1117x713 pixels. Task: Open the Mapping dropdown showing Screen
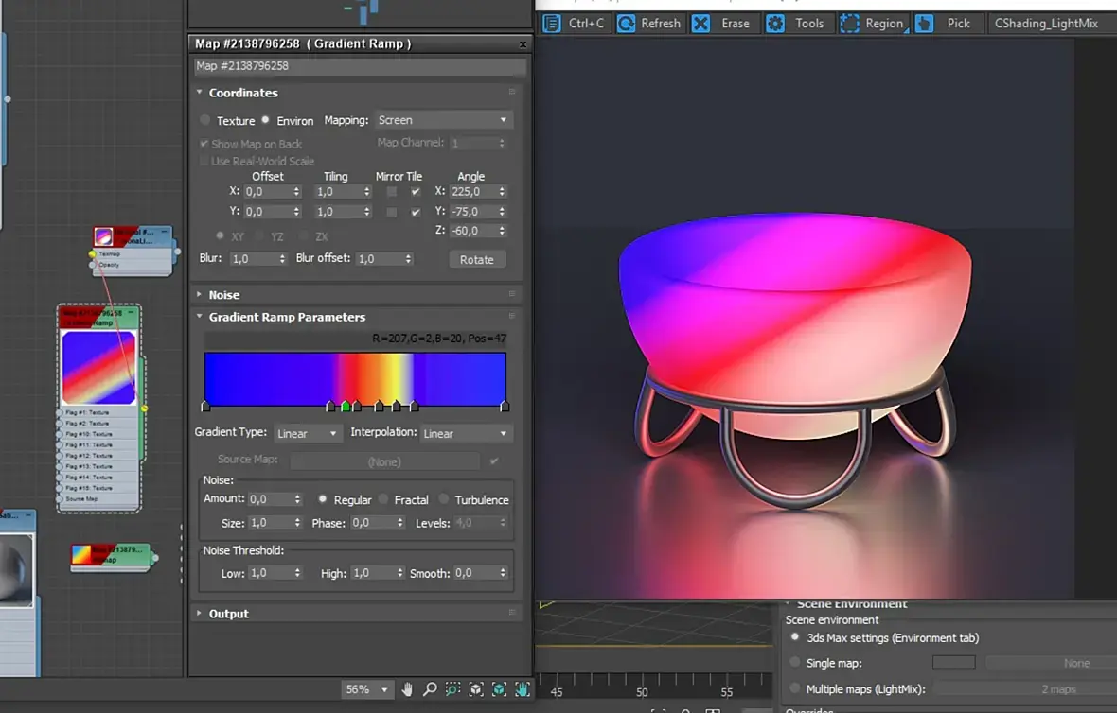tap(443, 120)
